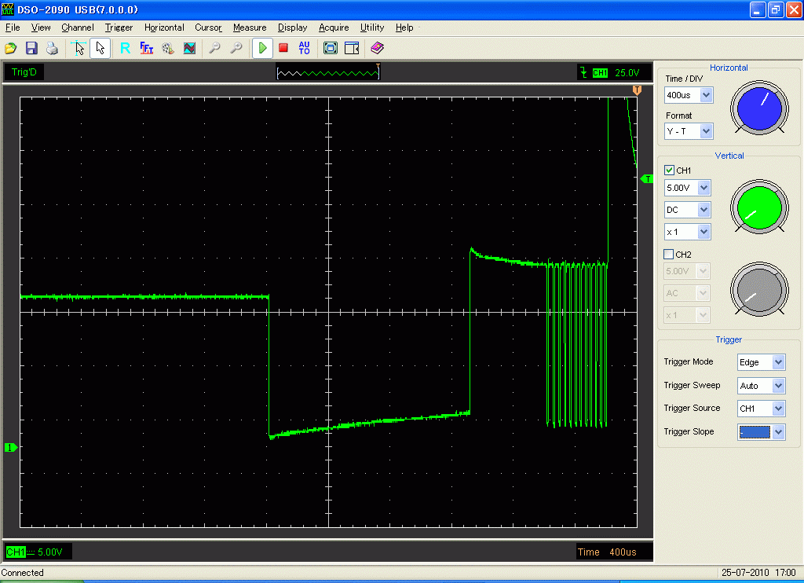Expand the Time / DIV dropdown

706,95
